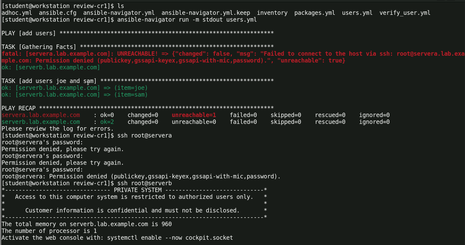Click the green ok: serverb Gathering Facts line
465x245 pixels.
coord(51,67)
